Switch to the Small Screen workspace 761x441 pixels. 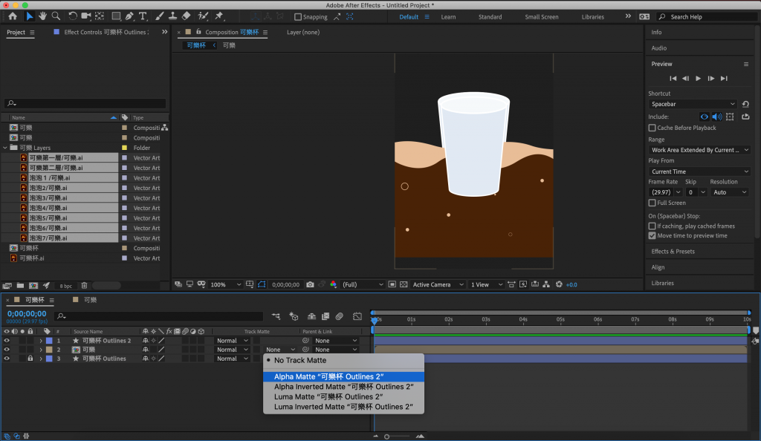pyautogui.click(x=541, y=17)
